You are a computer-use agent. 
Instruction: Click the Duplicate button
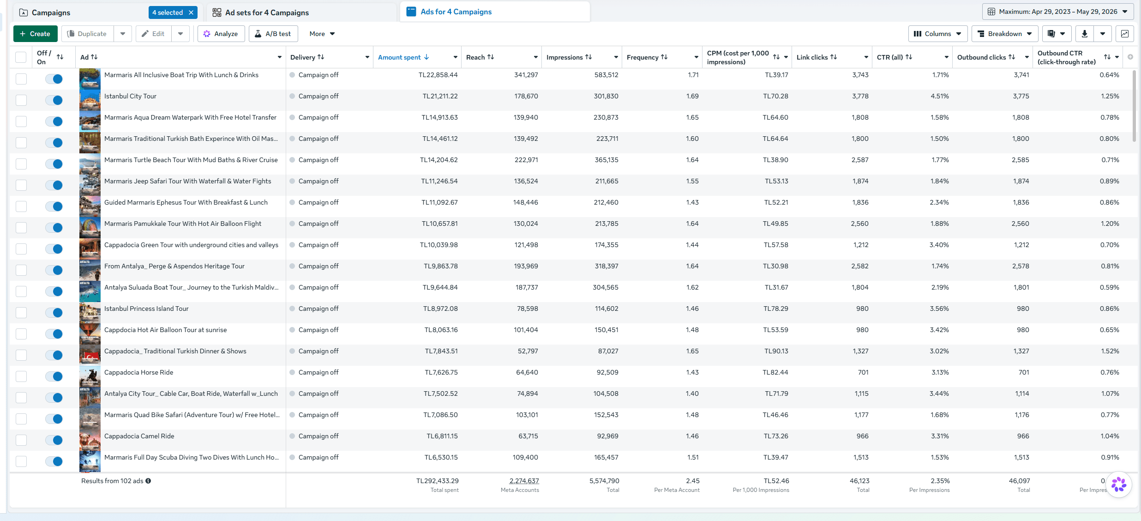click(x=87, y=34)
